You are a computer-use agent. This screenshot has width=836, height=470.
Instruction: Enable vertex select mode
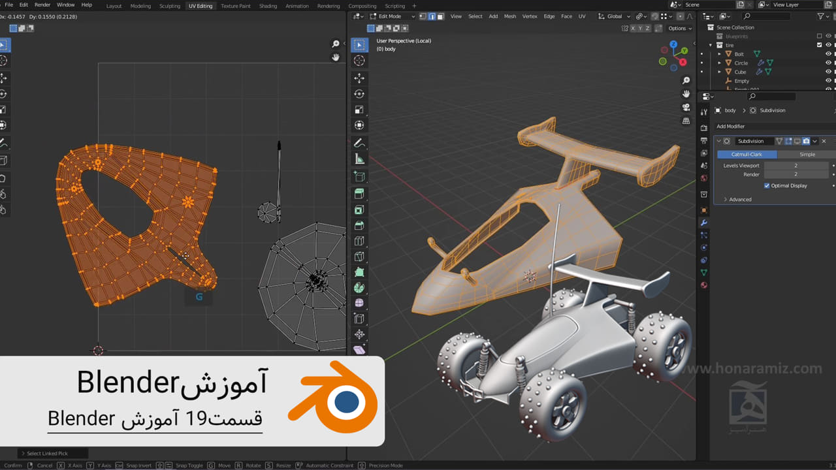tap(423, 16)
